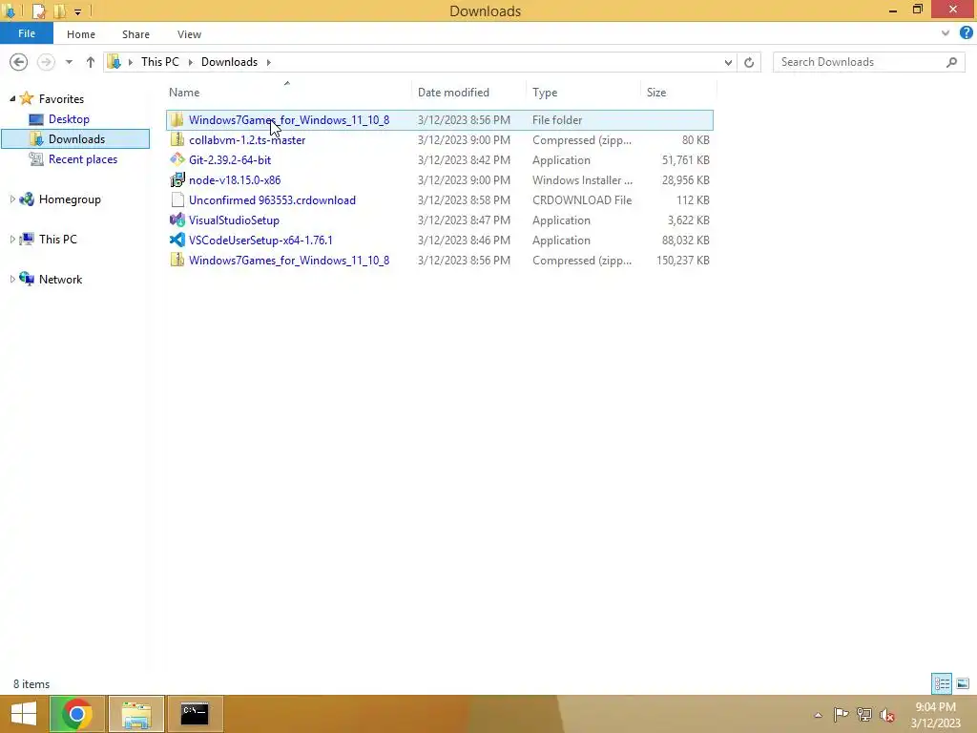Expand the chevron after Downloads breadcrumb
The image size is (977, 733).
(268, 62)
